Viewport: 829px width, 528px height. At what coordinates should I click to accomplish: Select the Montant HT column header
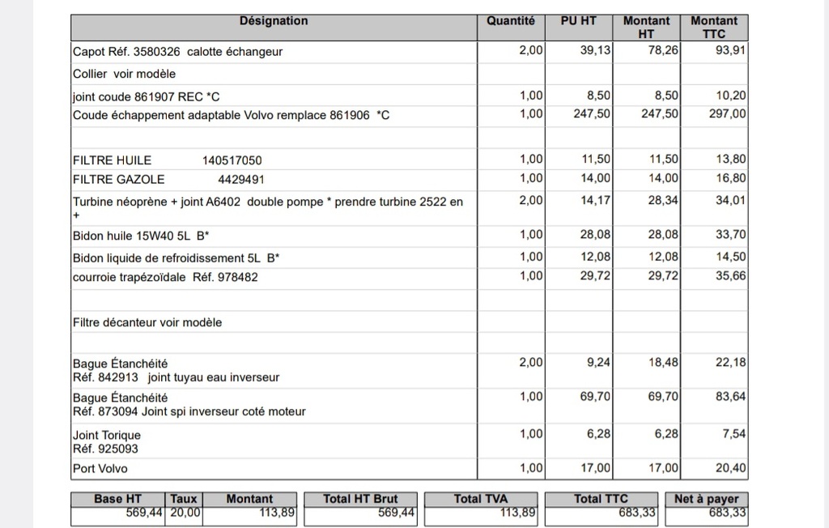pyautogui.click(x=646, y=28)
